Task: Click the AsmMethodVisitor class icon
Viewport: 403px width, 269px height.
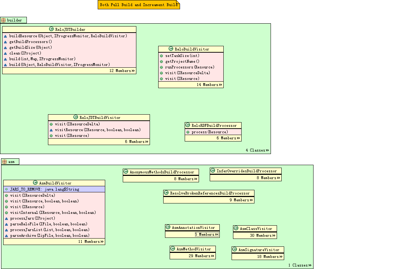Action: [173, 249]
